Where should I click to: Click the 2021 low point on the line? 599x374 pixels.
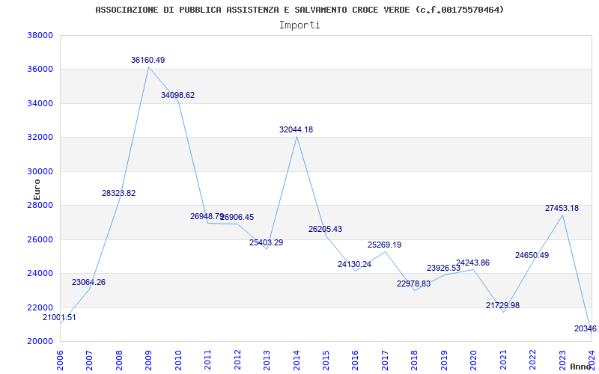click(x=503, y=312)
